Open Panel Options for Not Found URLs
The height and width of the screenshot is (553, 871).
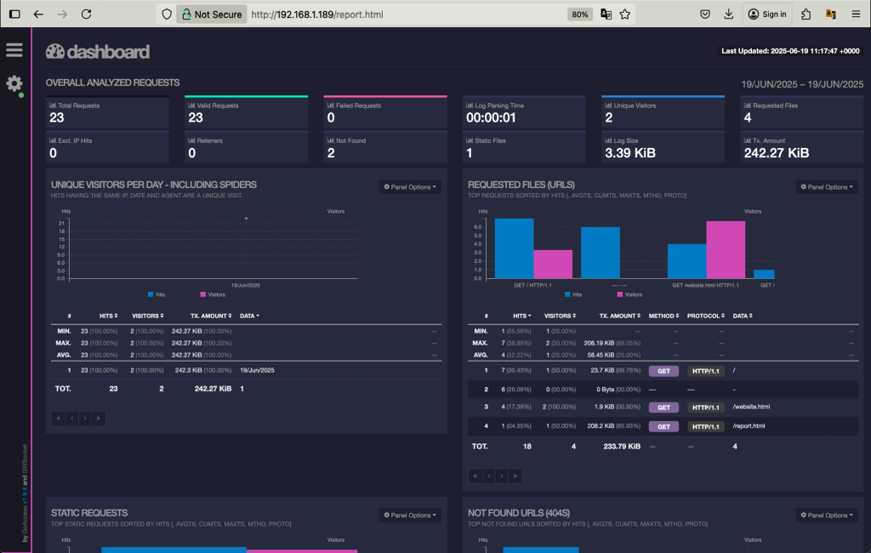827,514
